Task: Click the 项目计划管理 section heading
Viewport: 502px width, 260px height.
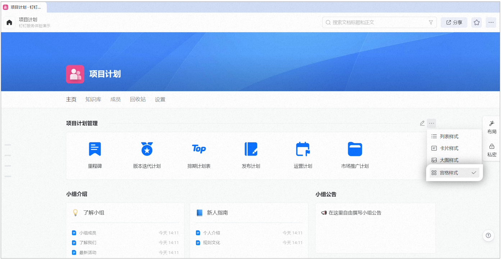Action: coord(82,123)
